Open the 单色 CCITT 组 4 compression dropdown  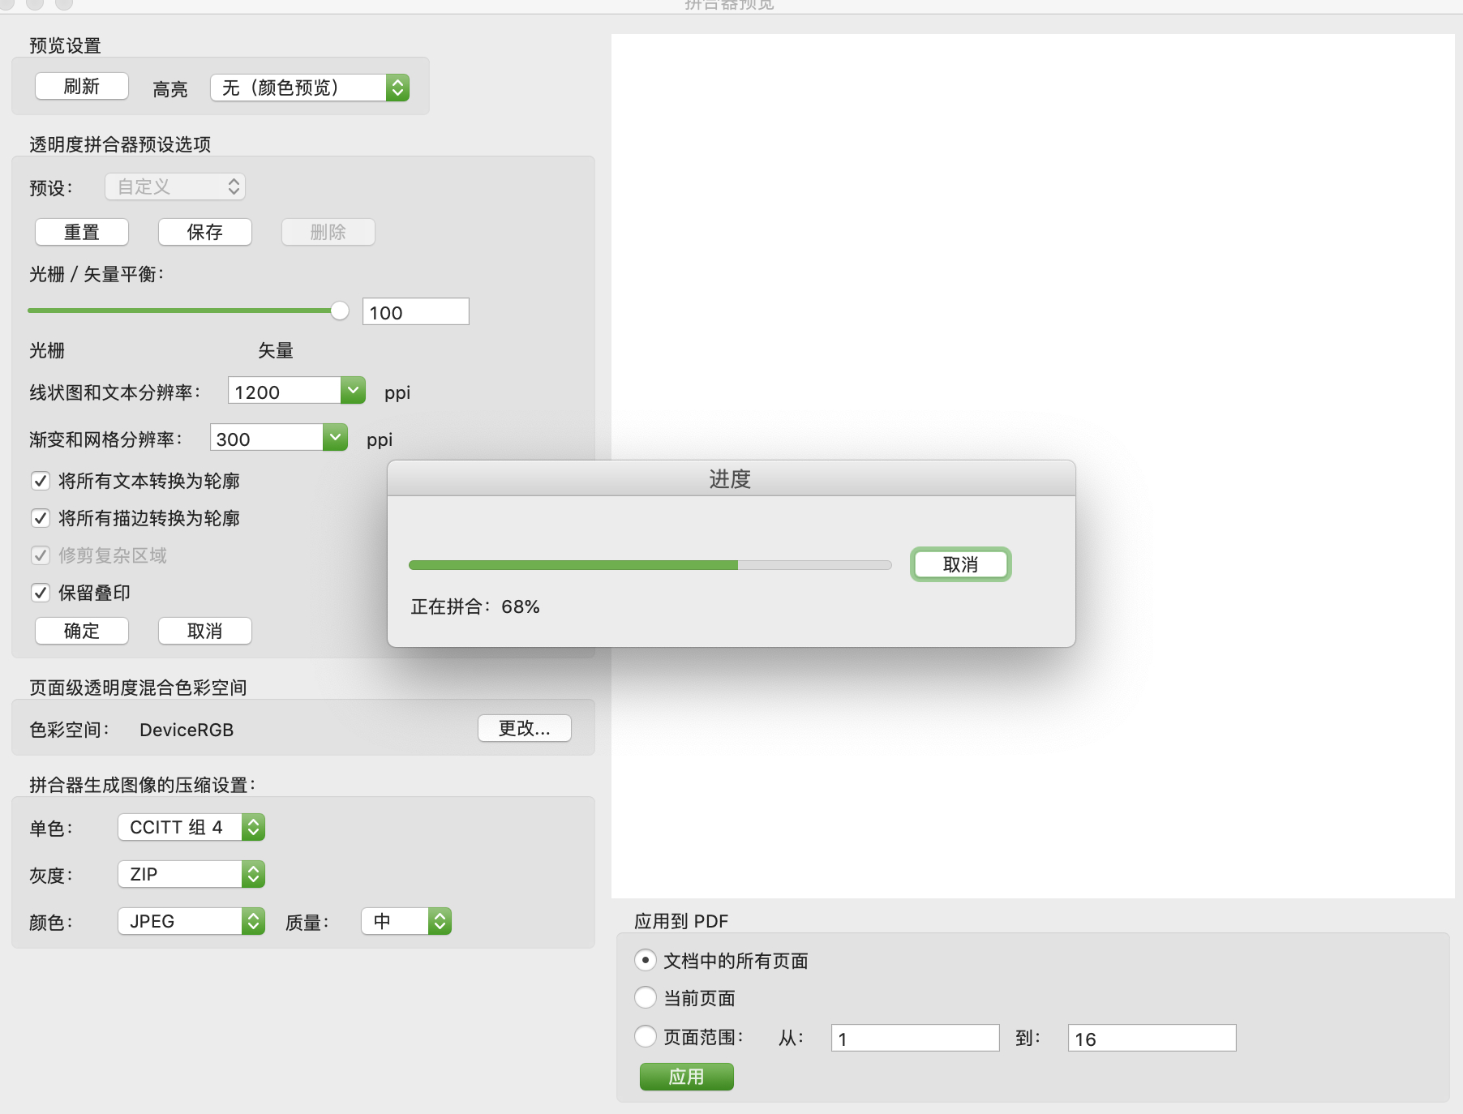(x=191, y=827)
